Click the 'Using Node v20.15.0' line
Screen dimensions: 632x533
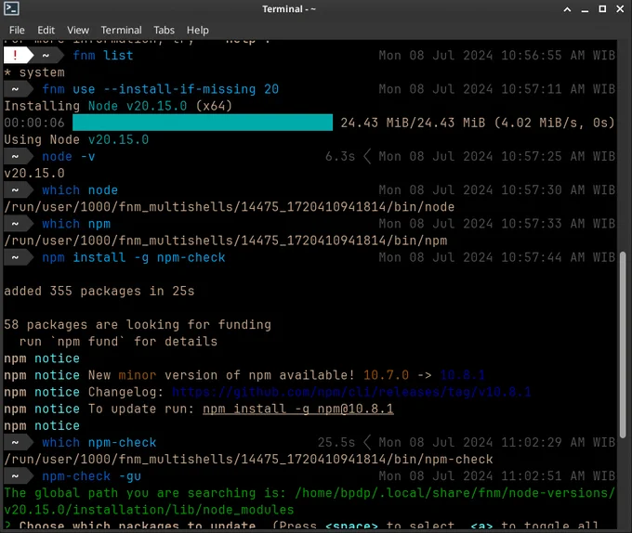click(x=76, y=139)
